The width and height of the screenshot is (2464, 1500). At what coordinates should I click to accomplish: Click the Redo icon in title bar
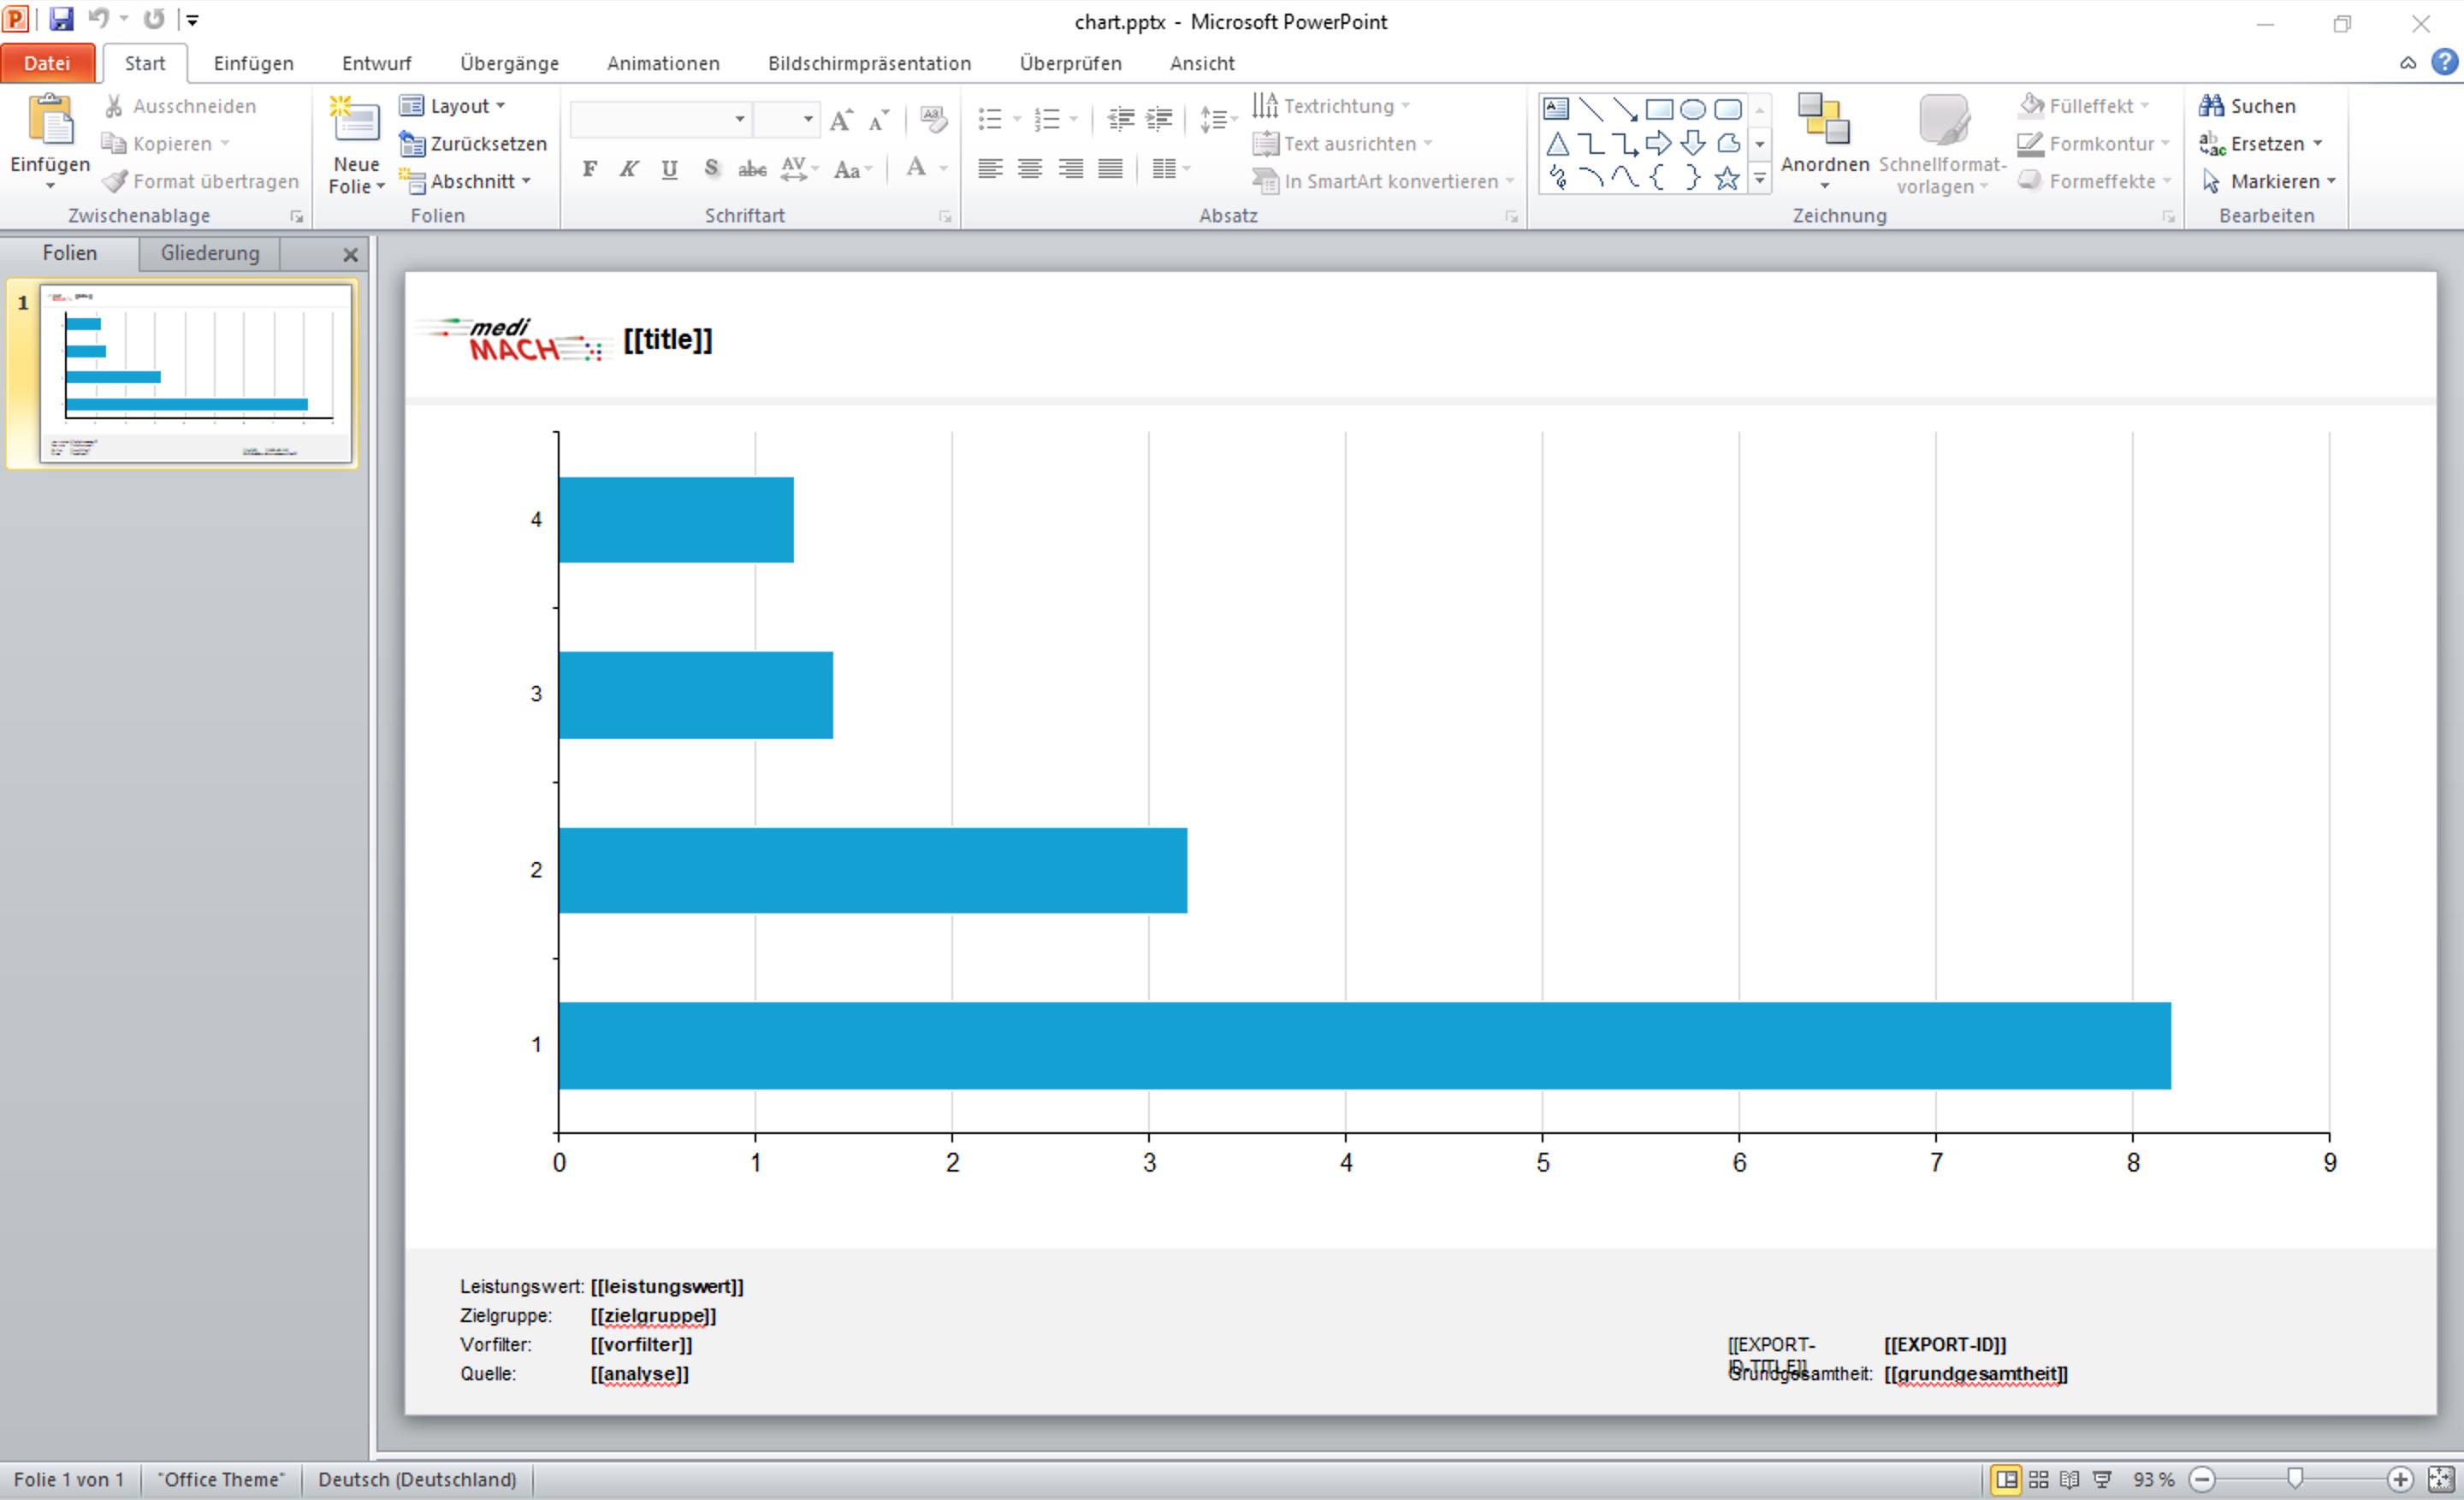(154, 19)
